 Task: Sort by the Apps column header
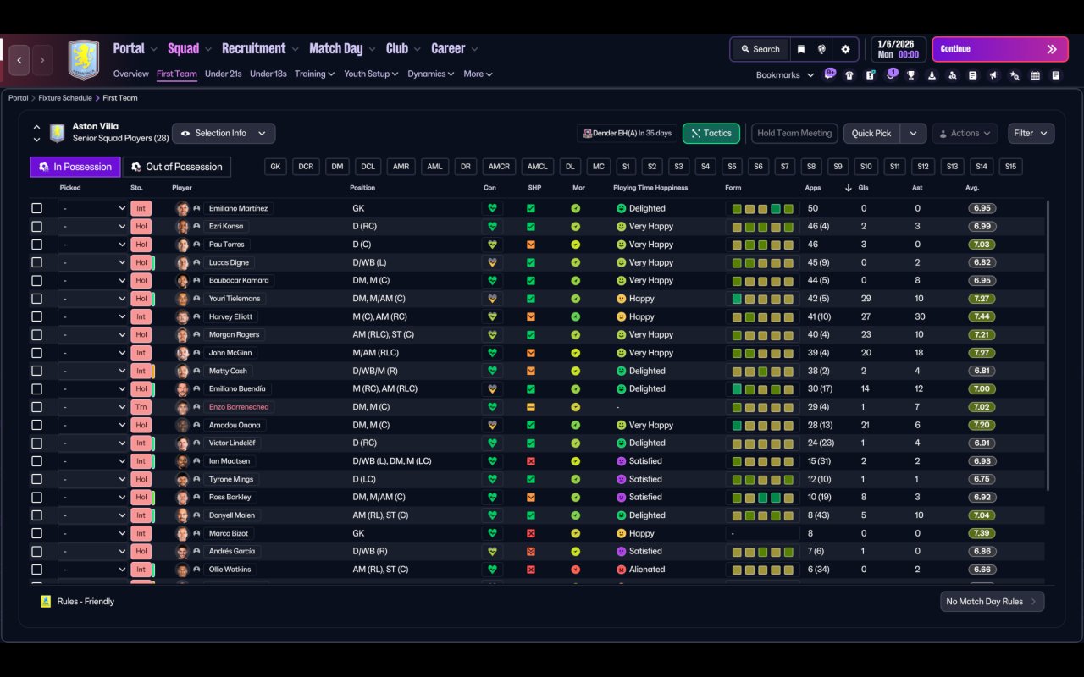813,188
